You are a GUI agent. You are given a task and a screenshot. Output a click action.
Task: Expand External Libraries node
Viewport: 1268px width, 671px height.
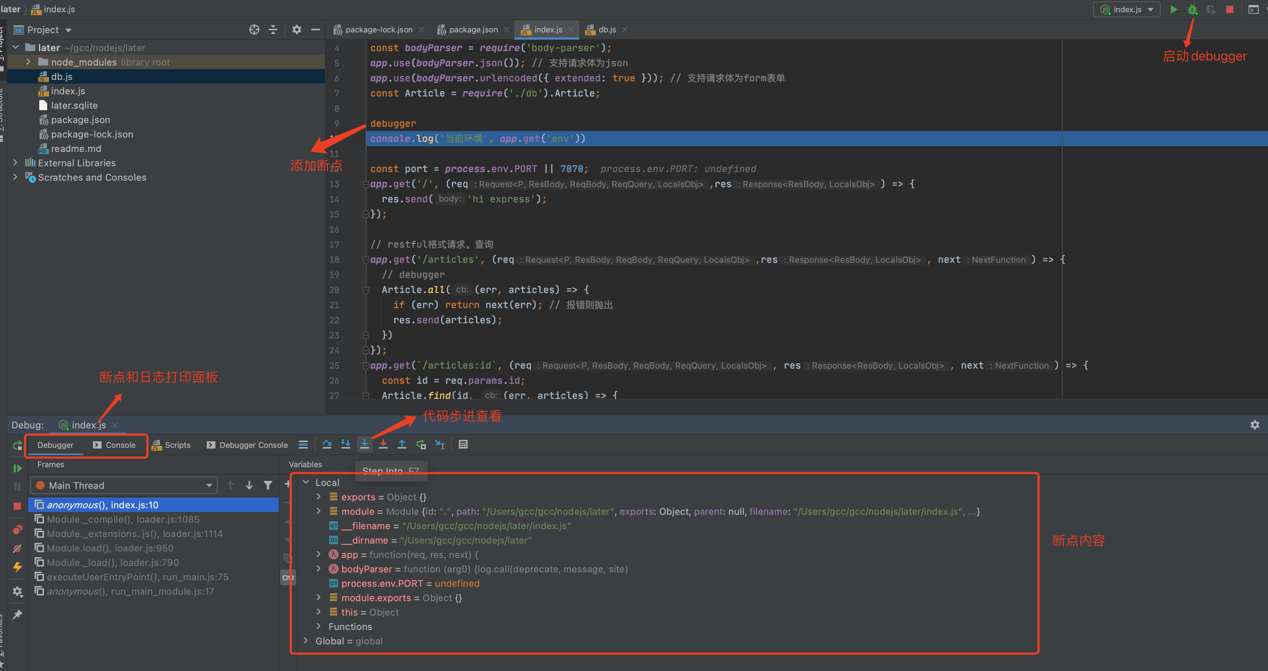tap(15, 162)
